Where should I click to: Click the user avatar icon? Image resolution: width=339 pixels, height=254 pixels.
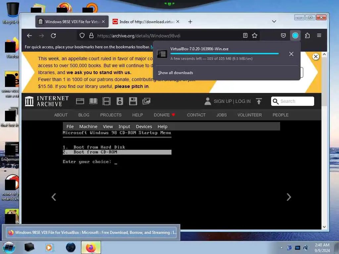click(208, 101)
